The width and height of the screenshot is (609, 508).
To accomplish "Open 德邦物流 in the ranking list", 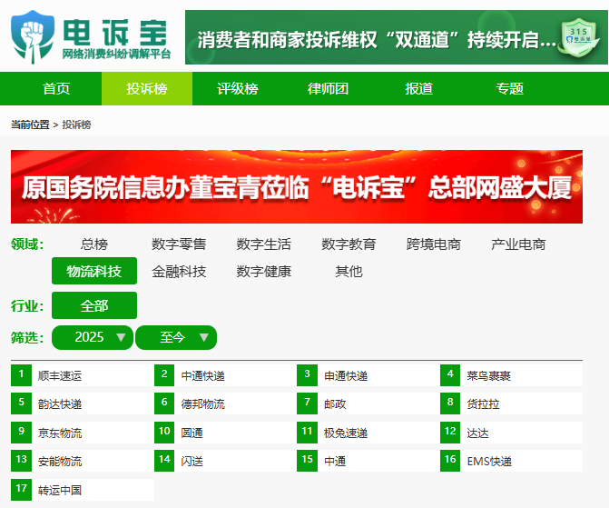I will coord(202,404).
